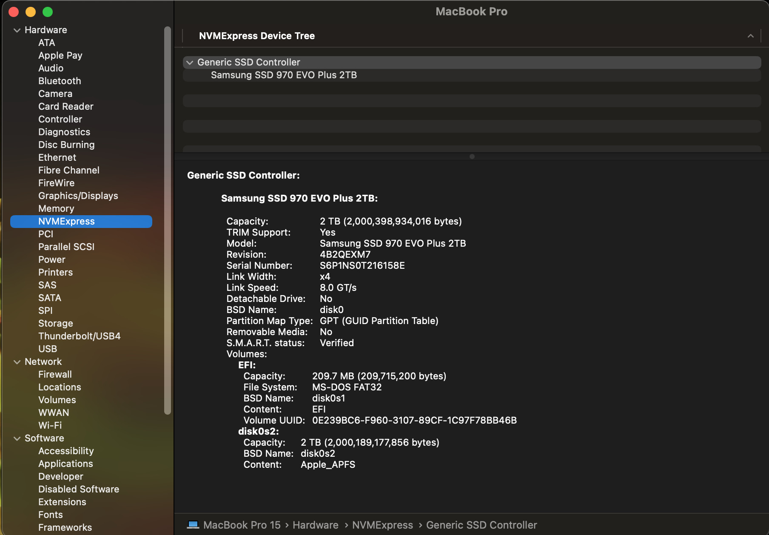Collapse the Network section in sidebar
The width and height of the screenshot is (769, 535).
(17, 362)
